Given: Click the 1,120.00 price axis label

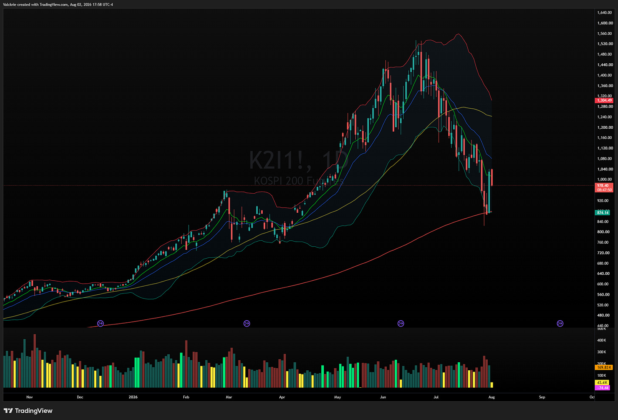Looking at the screenshot, I should point(604,148).
